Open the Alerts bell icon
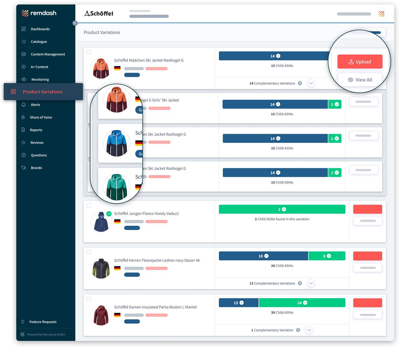This screenshot has height=348, width=400. click(24, 105)
